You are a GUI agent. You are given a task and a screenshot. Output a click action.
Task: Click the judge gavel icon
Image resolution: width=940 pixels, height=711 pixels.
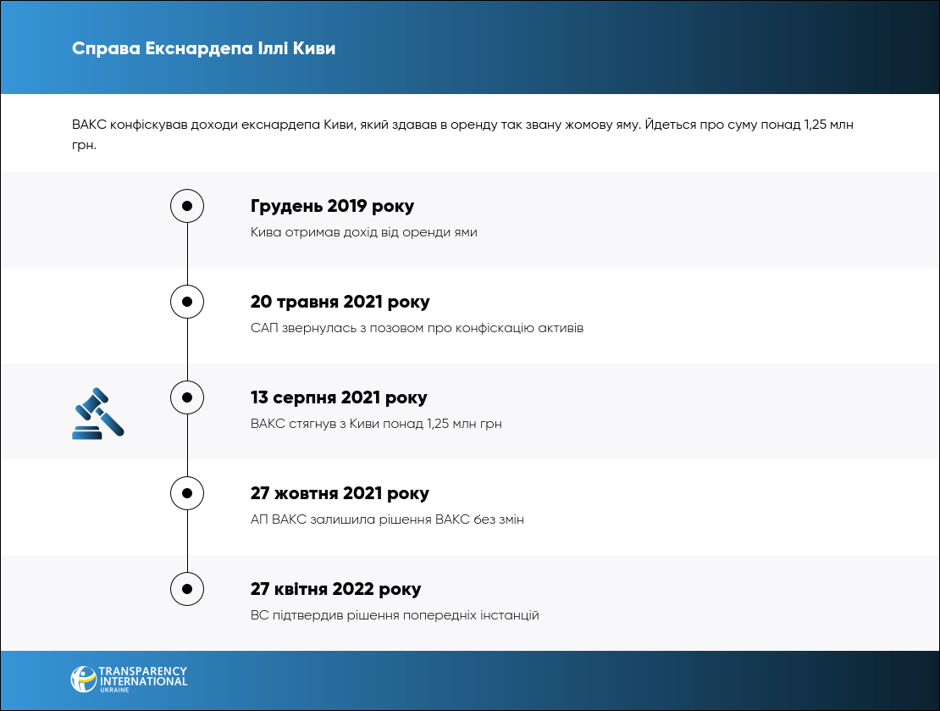[x=97, y=413]
